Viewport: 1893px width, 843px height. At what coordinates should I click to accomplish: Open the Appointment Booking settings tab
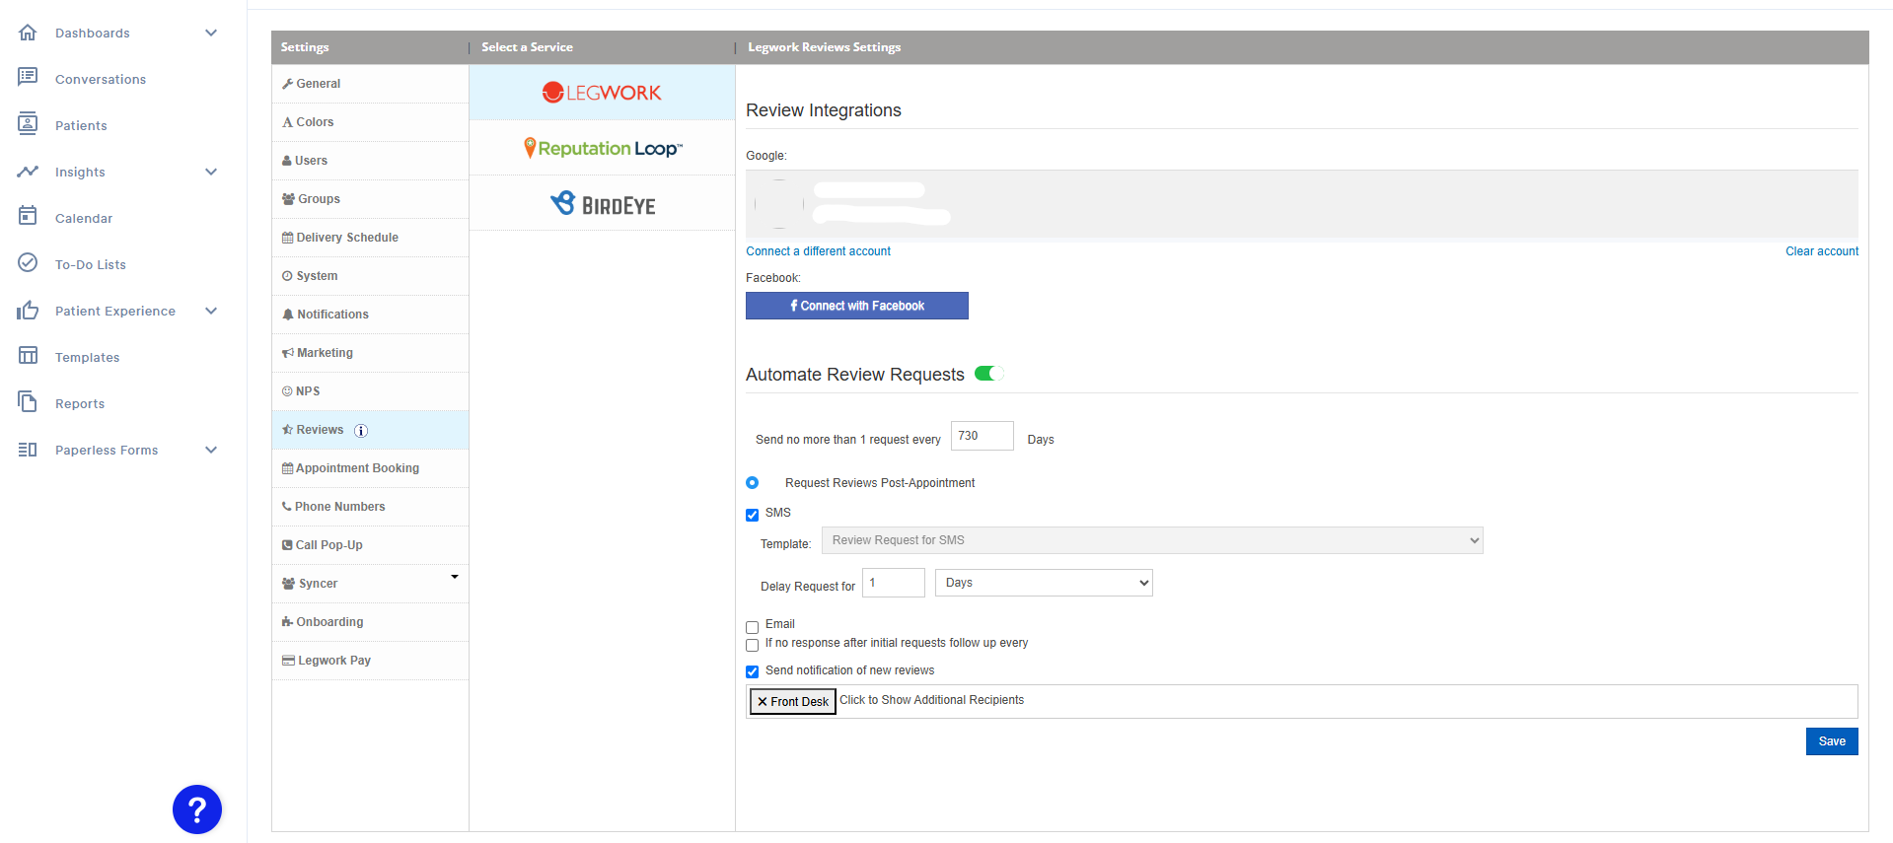tap(370, 468)
